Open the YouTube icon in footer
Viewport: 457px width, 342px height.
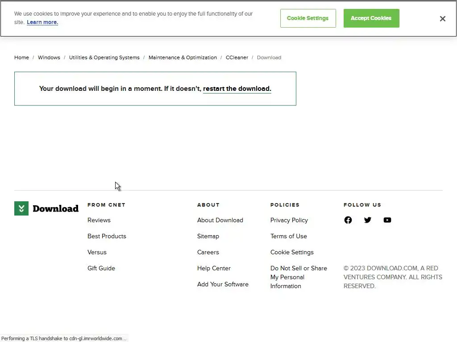pyautogui.click(x=387, y=220)
